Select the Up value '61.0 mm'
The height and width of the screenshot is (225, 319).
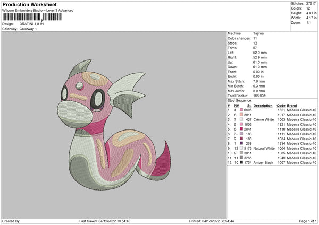point(260,62)
